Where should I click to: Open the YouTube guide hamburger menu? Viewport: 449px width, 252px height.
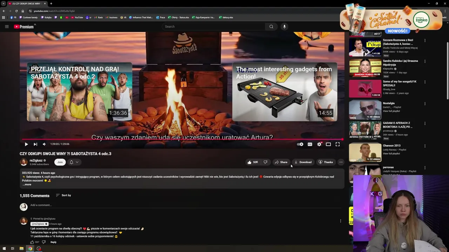point(7,27)
